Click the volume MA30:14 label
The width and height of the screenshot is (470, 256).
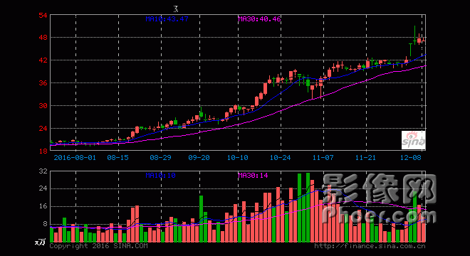coord(253,176)
